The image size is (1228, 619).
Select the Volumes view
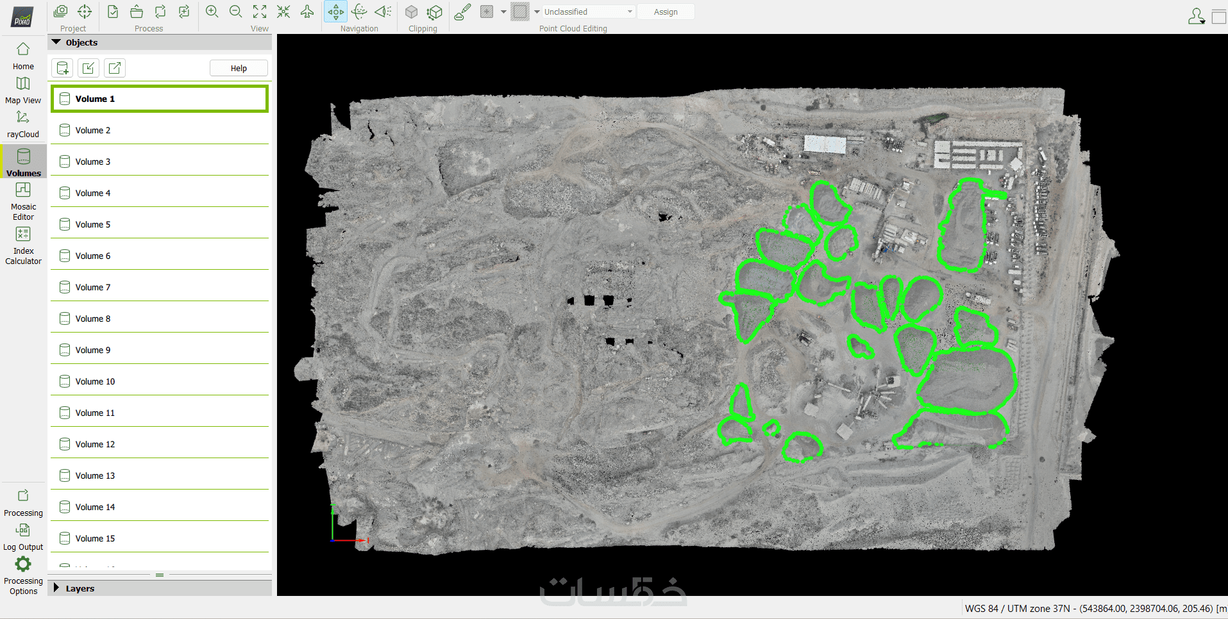pos(24,162)
